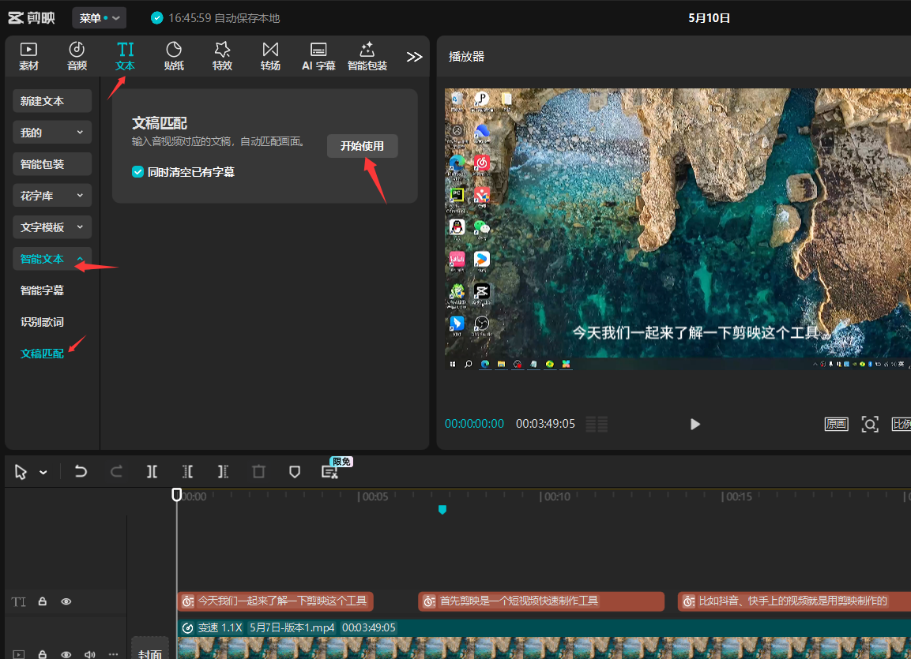This screenshot has height=659, width=911.
Task: Click the undo arrow
Action: [x=81, y=472]
